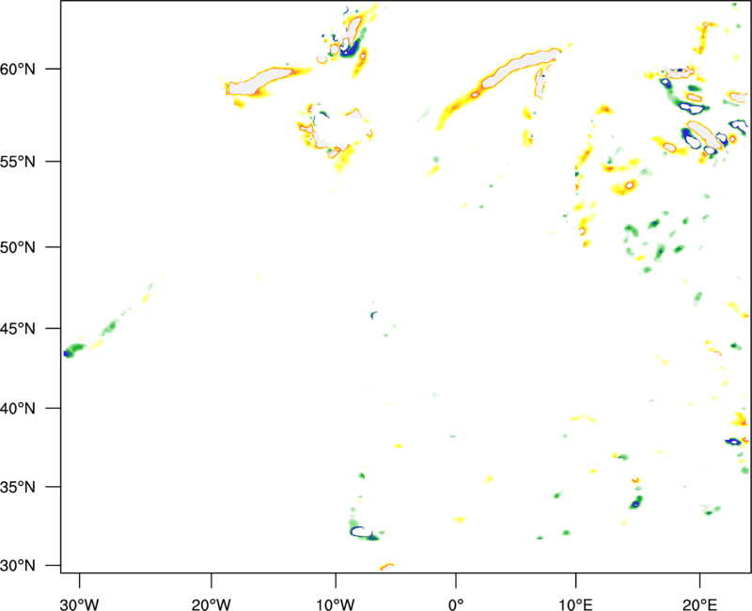Click the 30°N latitude axis label
The image size is (752, 611).
(x=18, y=566)
